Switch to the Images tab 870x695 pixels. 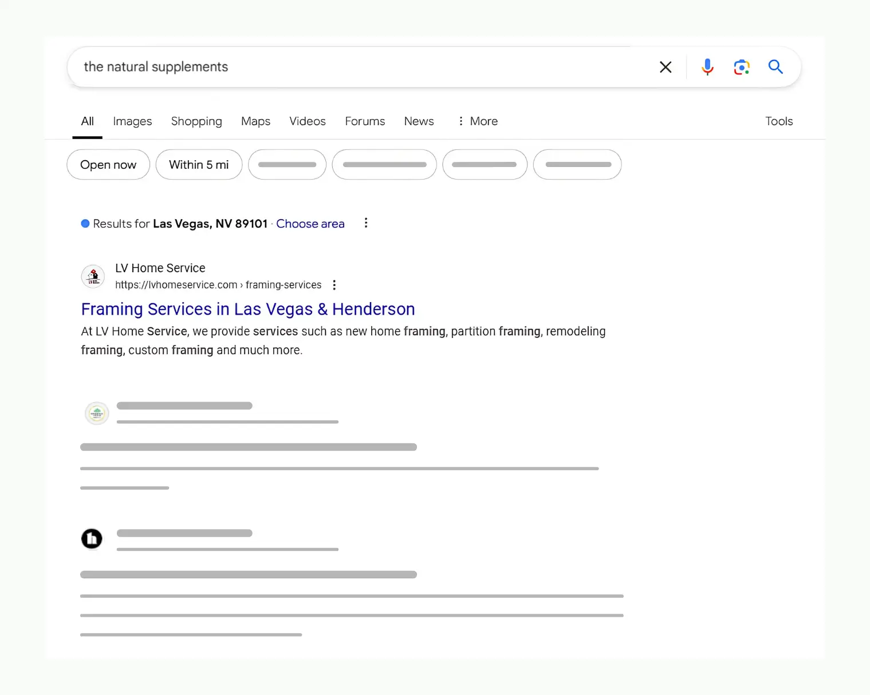point(132,121)
